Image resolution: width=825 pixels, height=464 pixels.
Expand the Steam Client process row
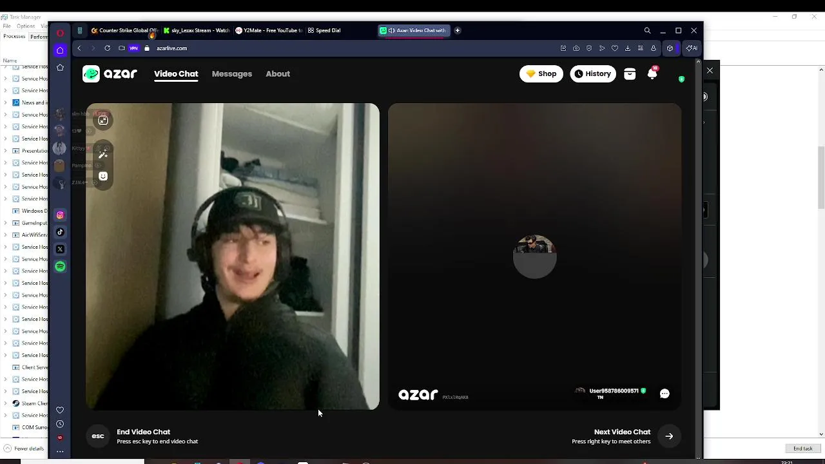[6, 403]
